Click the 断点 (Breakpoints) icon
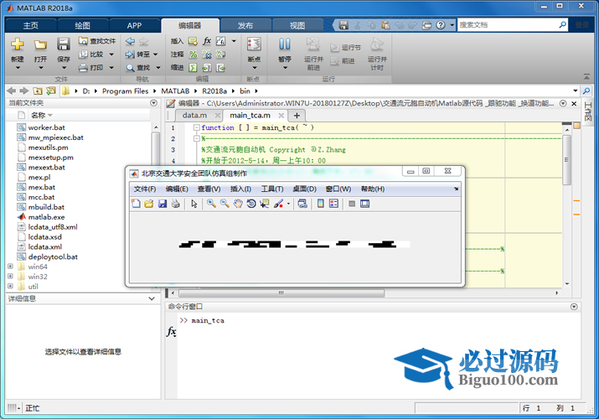599x419 pixels. pyautogui.click(x=254, y=44)
